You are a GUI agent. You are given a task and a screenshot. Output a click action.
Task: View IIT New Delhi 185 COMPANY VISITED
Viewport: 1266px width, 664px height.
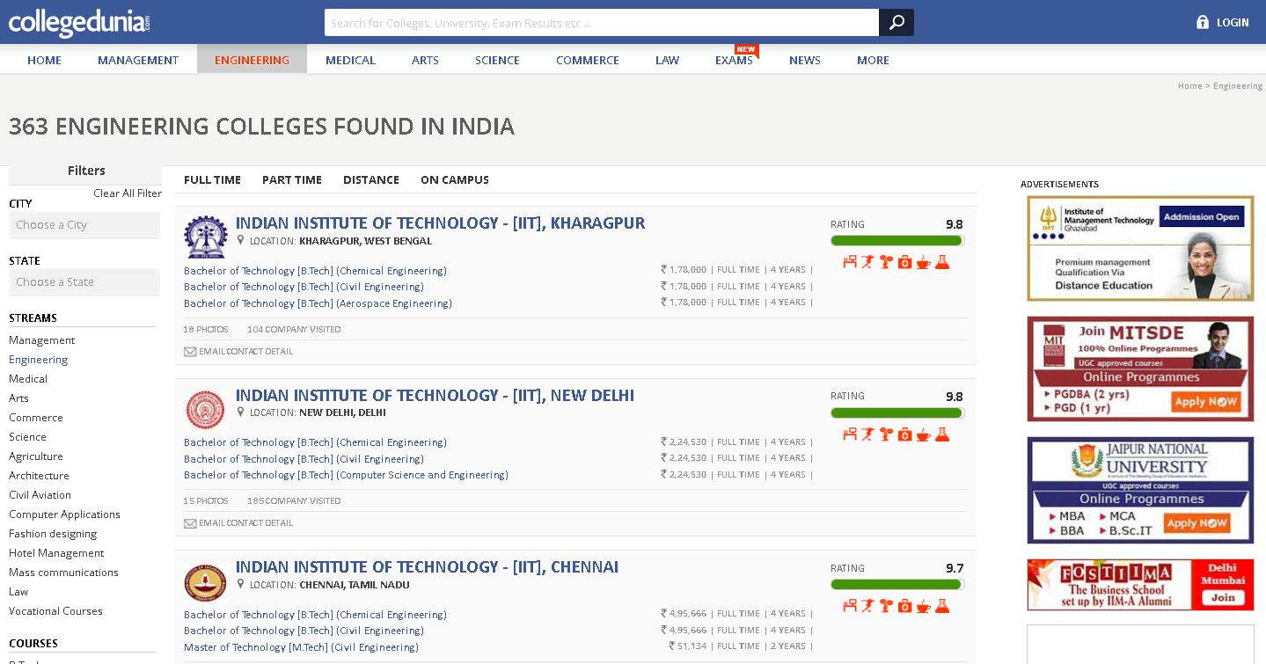(x=294, y=501)
